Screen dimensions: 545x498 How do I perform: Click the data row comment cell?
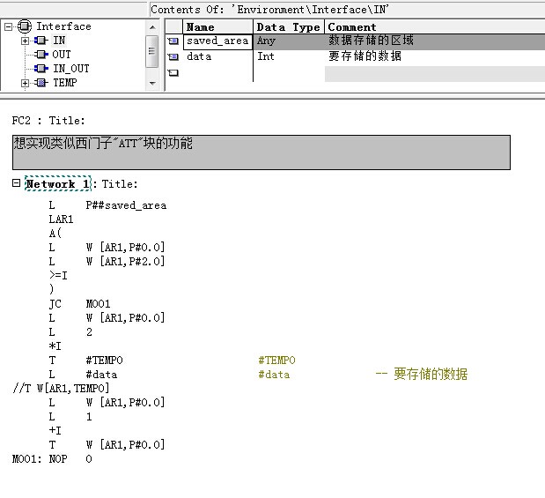(x=434, y=57)
